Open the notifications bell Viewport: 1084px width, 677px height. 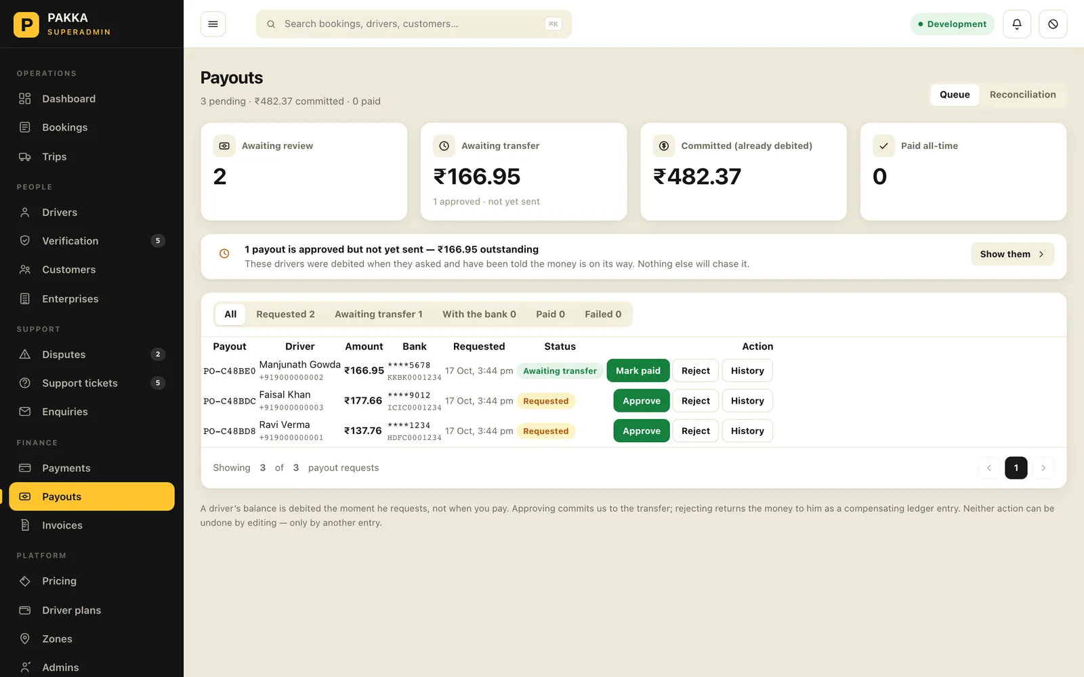[x=1017, y=24]
